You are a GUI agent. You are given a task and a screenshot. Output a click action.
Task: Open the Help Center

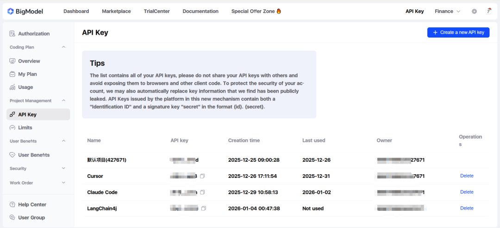tap(32, 204)
